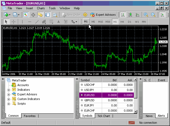Switch to M15 timeframe

[101, 22]
